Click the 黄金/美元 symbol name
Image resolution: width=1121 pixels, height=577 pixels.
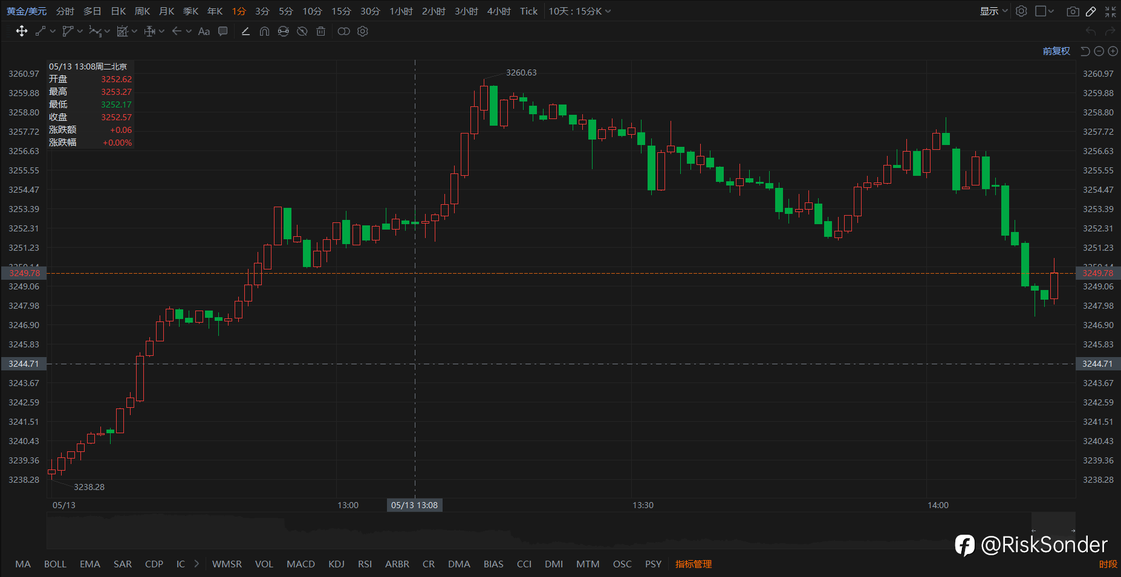[x=27, y=11]
